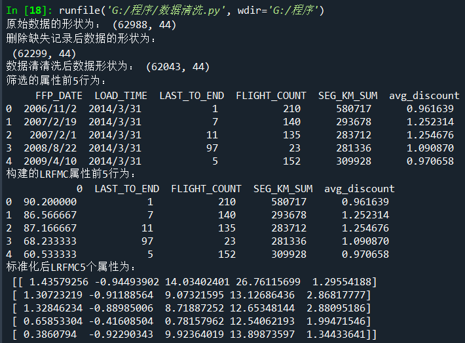Click 580717 in the first table

pos(354,109)
